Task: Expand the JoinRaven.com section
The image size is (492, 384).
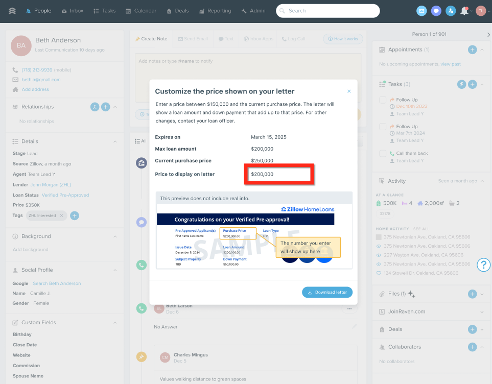Action: click(x=482, y=312)
